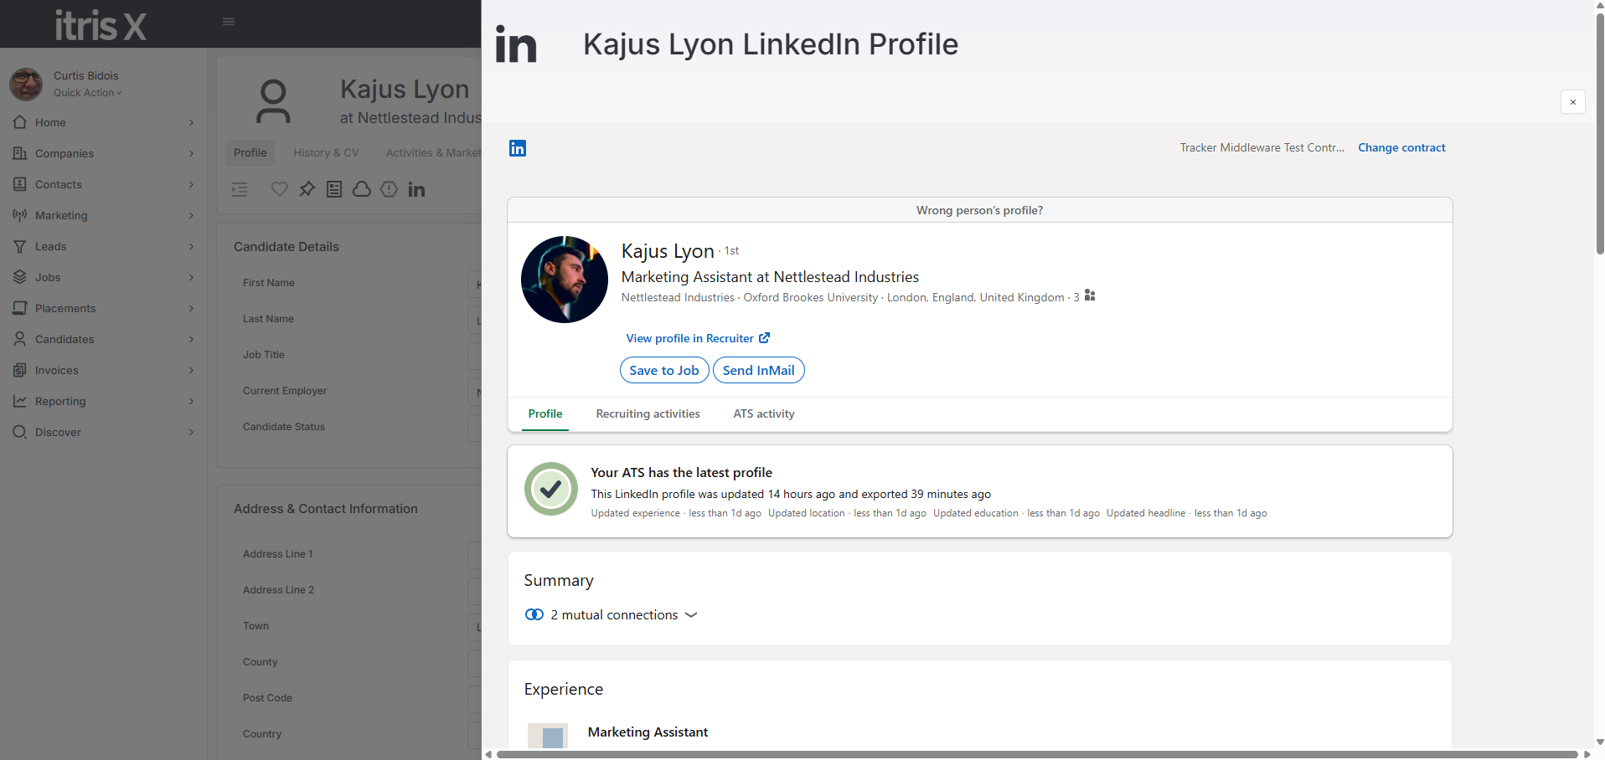The image size is (1605, 760).
Task: Expand the Marketing menu chevron
Action: 191,216
